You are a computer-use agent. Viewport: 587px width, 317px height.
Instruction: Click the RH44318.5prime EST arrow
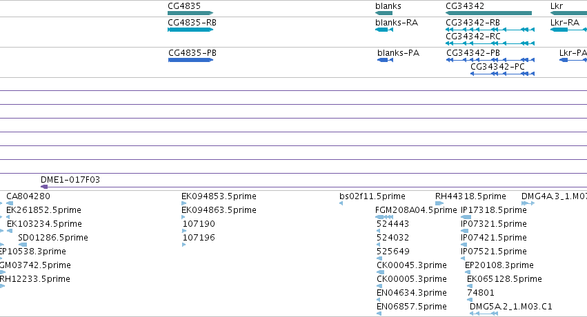[439, 203]
